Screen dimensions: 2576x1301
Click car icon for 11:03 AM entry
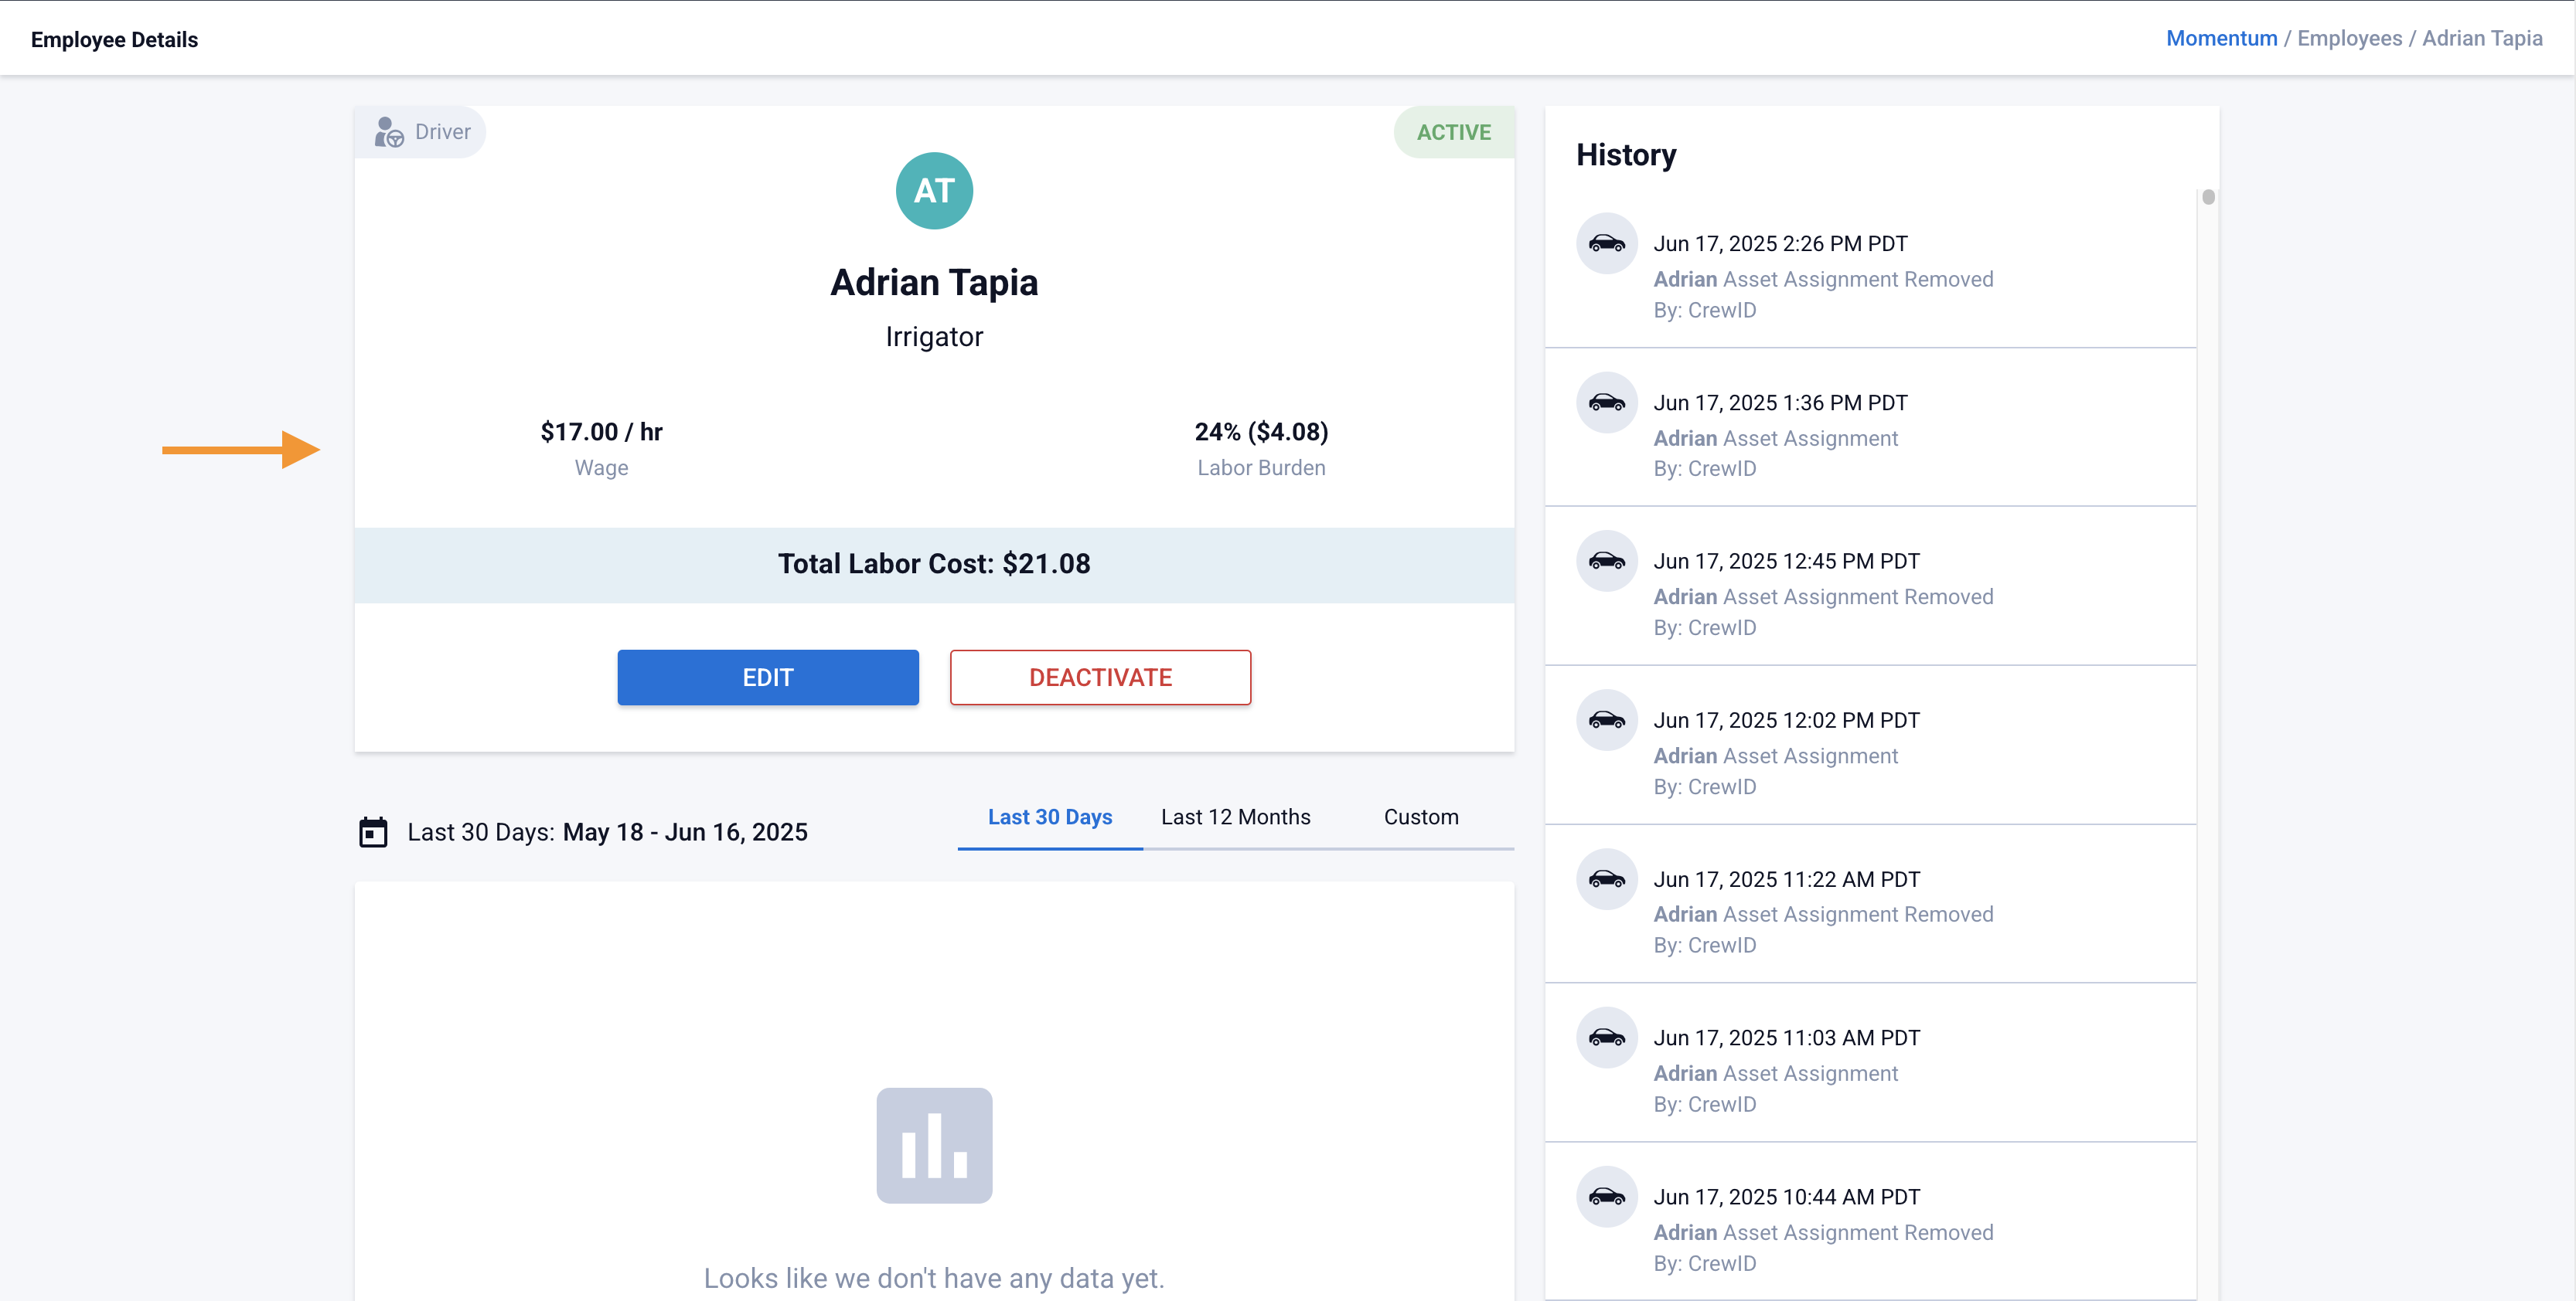click(x=1606, y=1038)
